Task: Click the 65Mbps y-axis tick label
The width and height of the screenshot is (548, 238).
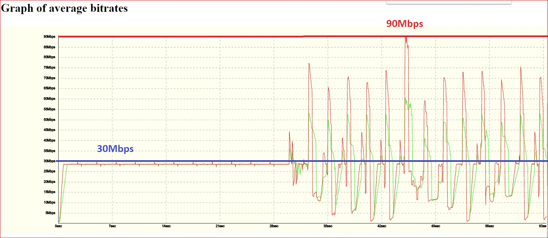Action: pos(49,88)
